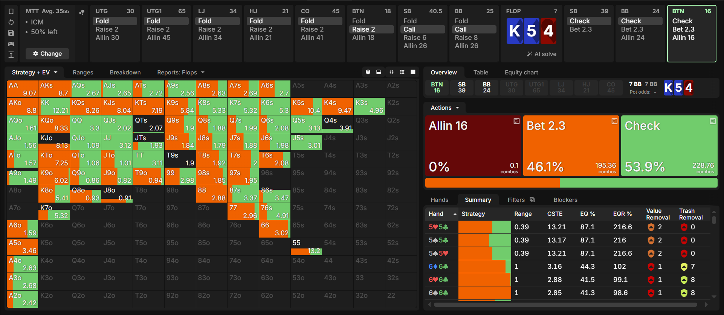
Task: Select the AA cell in the hand matrix
Action: tap(22, 89)
